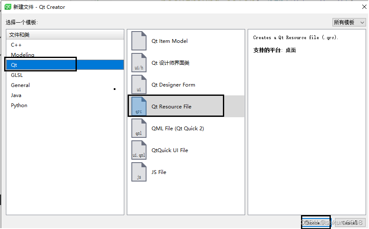Select the General category
Screen dimensions: 369x229
[x=65, y=85]
